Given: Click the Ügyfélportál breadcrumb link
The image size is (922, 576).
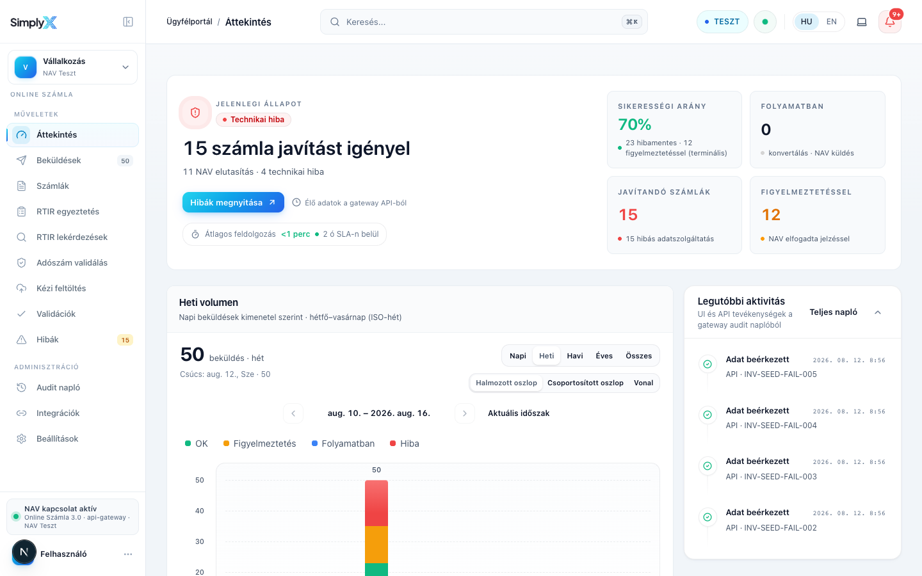Looking at the screenshot, I should (x=190, y=22).
